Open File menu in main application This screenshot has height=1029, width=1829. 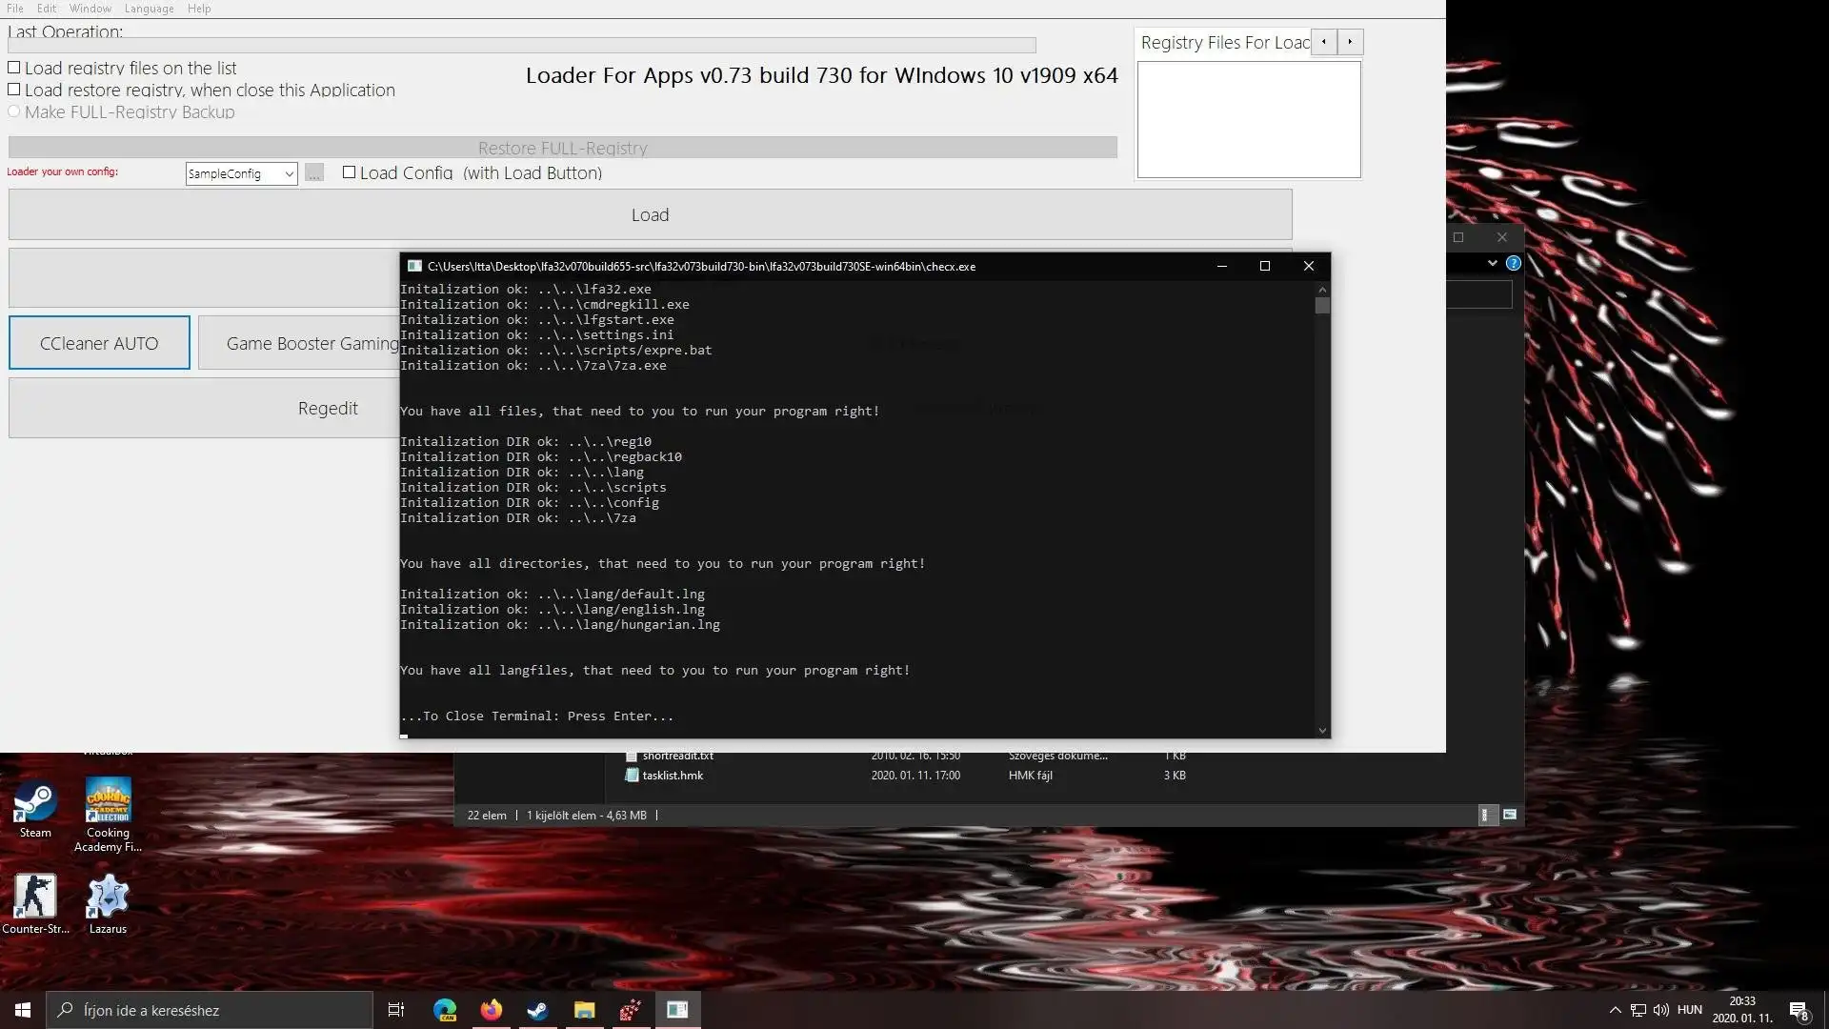15,9
